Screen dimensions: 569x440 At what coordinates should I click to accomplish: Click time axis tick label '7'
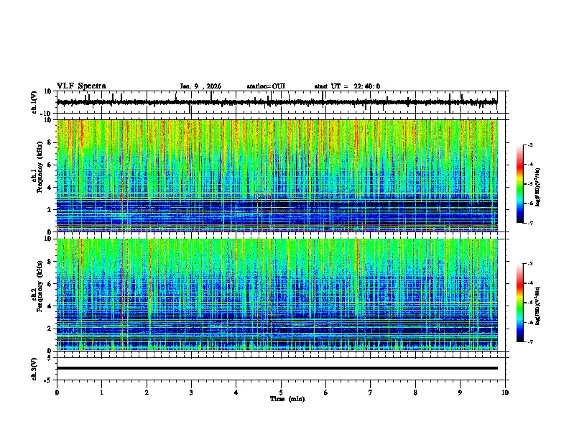[371, 393]
